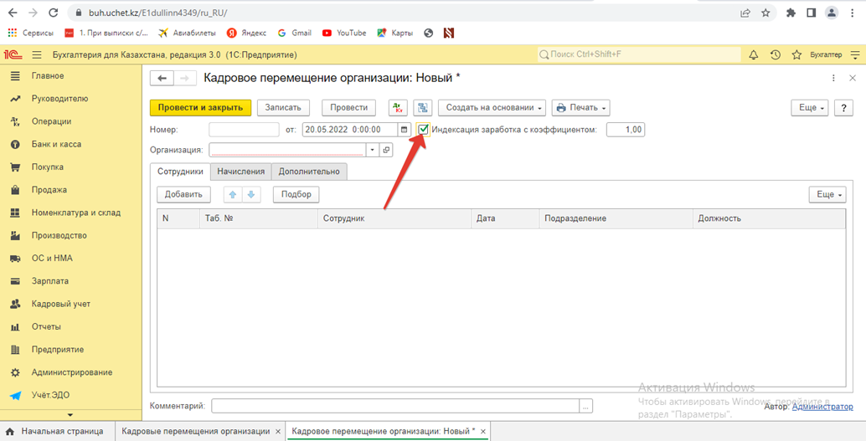The image size is (866, 441).
Task: Click the Дт/Кт postings icon
Action: 398,107
